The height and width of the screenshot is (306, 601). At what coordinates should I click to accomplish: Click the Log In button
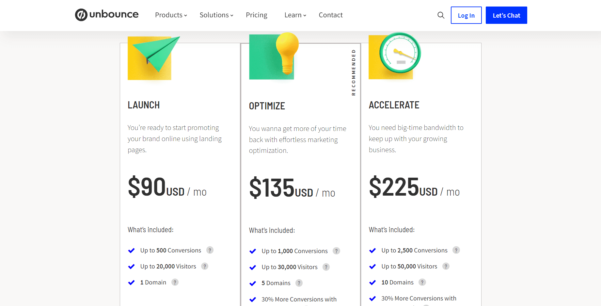coord(466,15)
